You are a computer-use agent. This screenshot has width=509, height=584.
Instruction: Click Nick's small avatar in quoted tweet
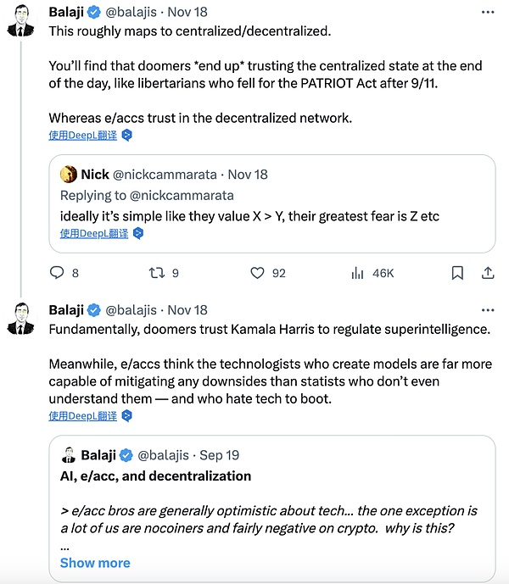tap(69, 175)
